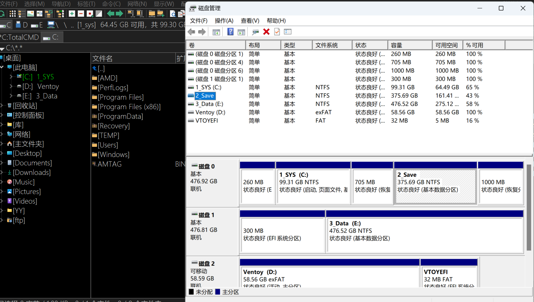
Task: Open the 文件(F) menu in Disk Management
Action: (199, 21)
